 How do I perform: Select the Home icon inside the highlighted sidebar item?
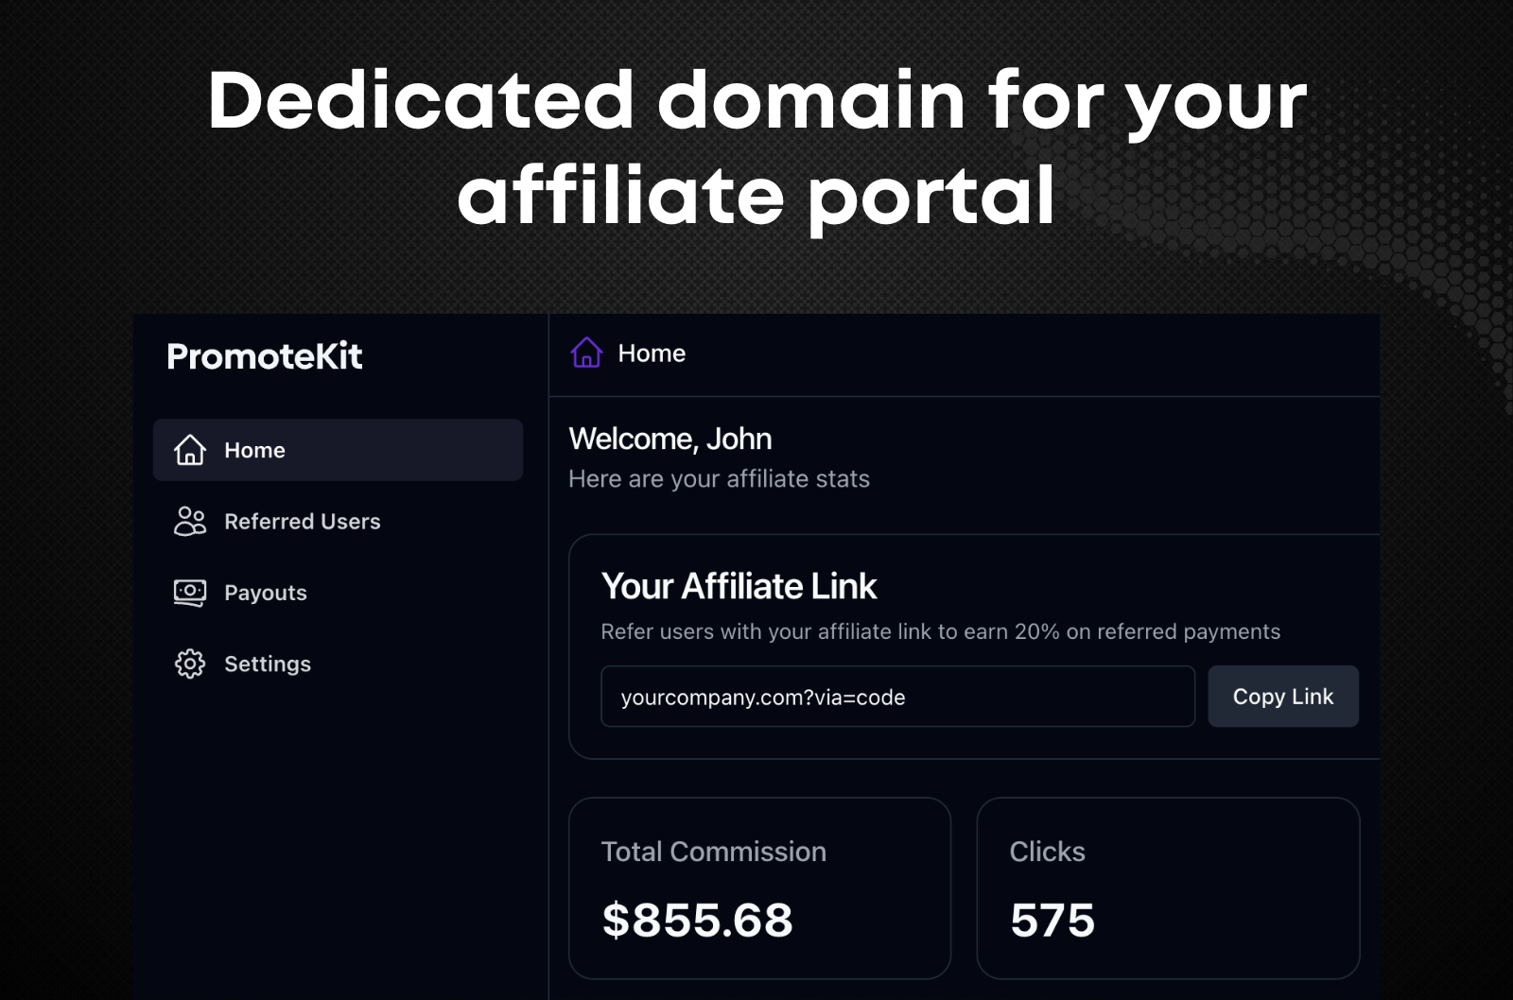point(189,450)
